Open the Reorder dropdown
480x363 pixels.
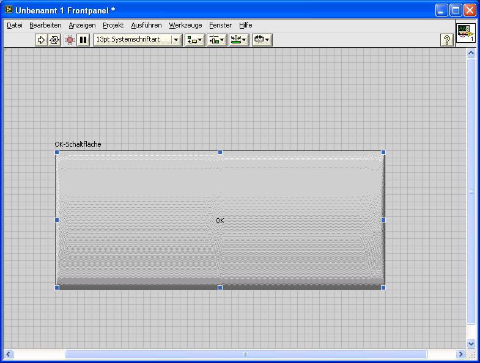point(262,40)
